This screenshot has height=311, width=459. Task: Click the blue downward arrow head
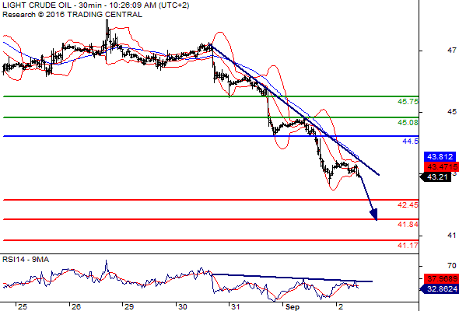click(374, 214)
